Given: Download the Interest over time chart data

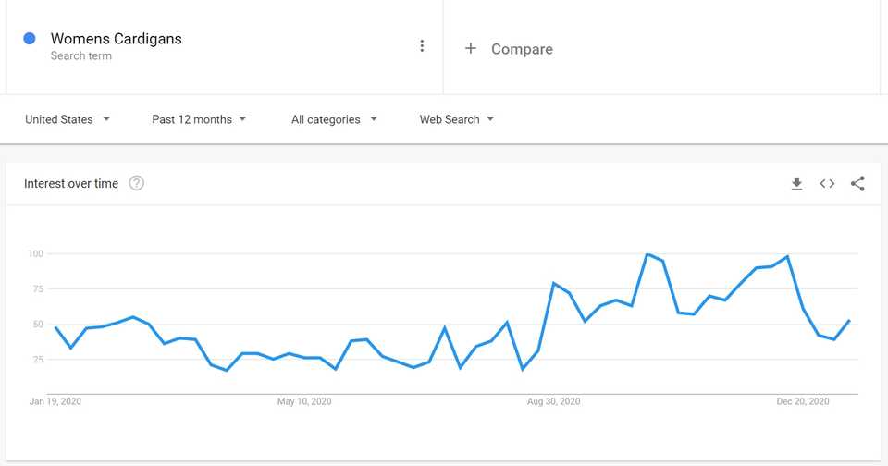Looking at the screenshot, I should point(796,184).
